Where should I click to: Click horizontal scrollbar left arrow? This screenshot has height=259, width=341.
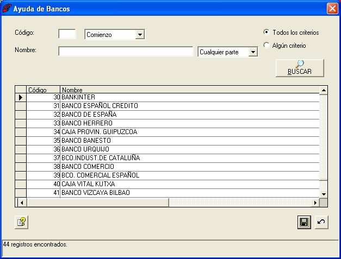click(x=22, y=203)
